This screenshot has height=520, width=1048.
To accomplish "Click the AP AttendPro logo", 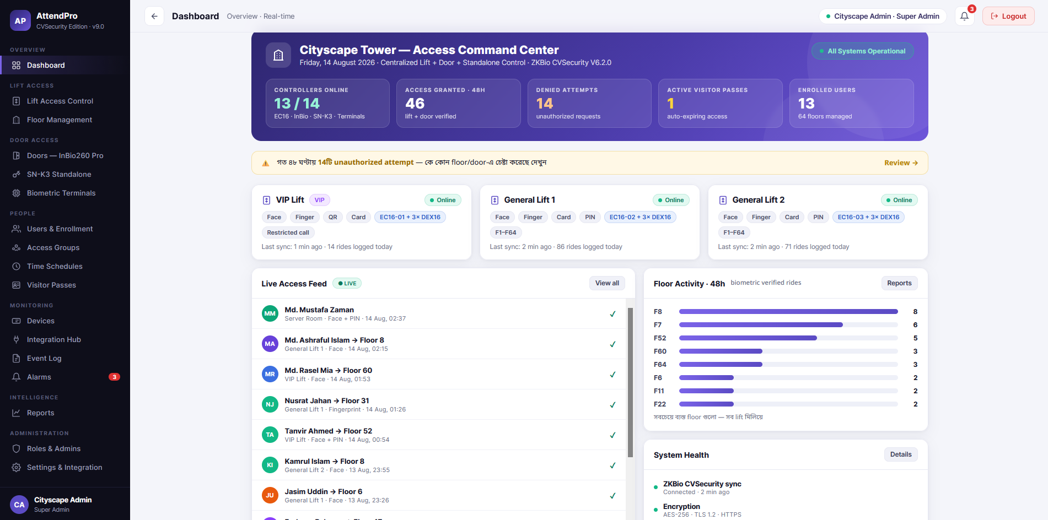I will click(20, 21).
